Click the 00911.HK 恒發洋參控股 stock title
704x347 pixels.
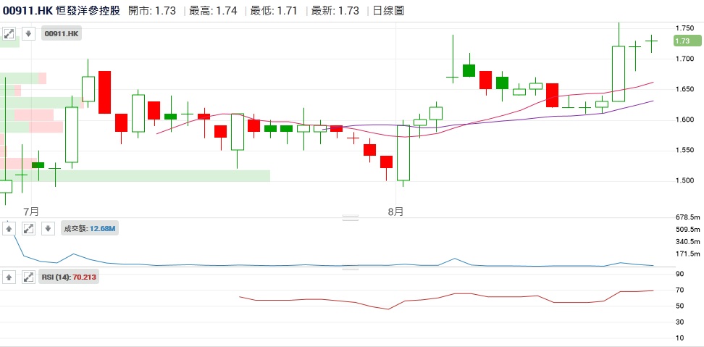62,10
